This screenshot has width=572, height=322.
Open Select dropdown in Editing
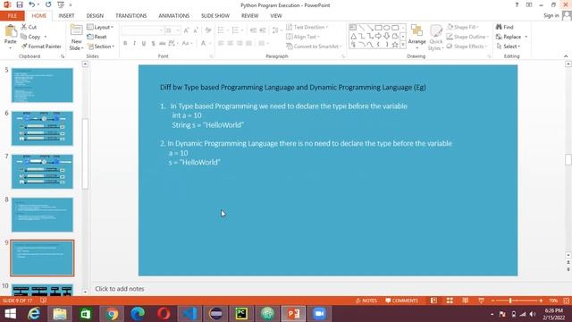pyautogui.click(x=509, y=47)
